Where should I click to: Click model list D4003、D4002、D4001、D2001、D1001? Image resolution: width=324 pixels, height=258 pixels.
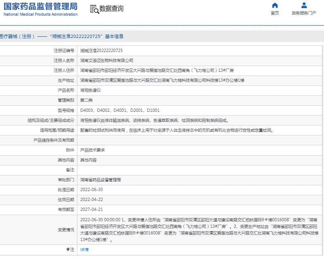click(120, 110)
